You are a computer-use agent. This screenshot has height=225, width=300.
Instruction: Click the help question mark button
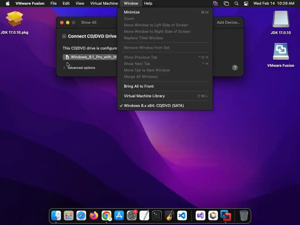(x=235, y=68)
